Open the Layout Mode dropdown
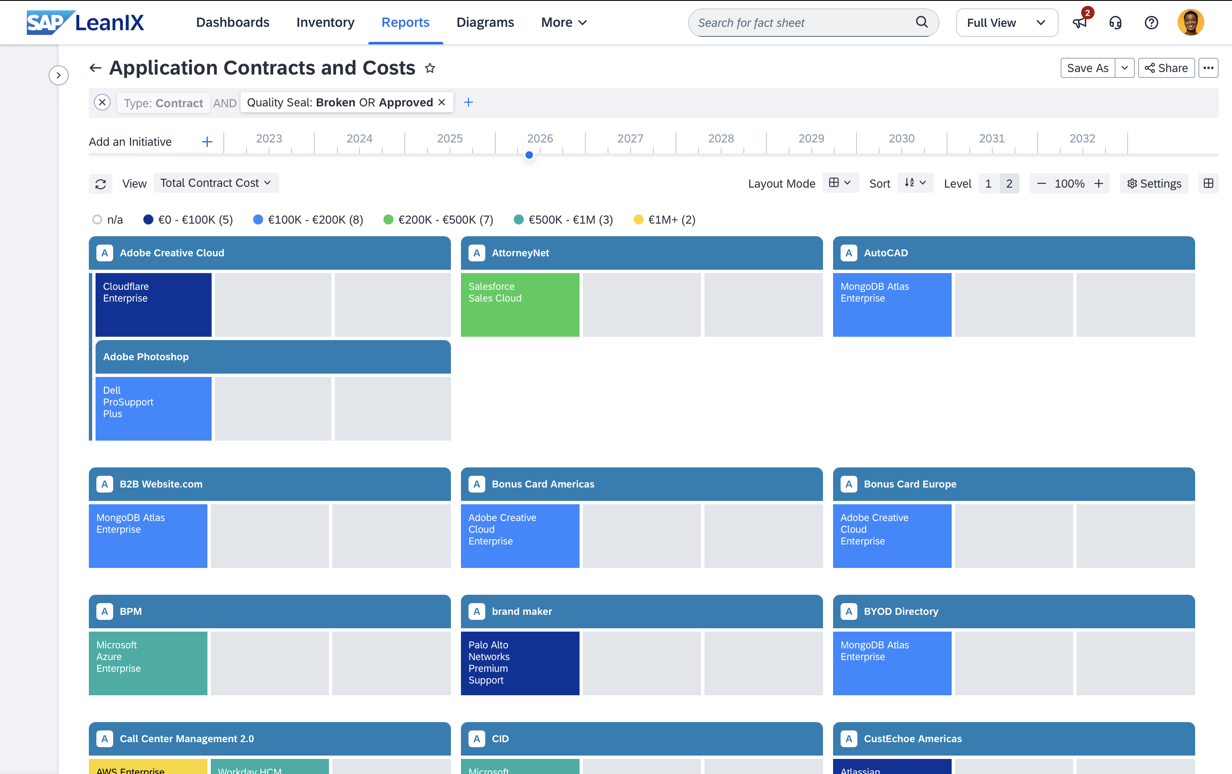The width and height of the screenshot is (1232, 774). (x=840, y=183)
